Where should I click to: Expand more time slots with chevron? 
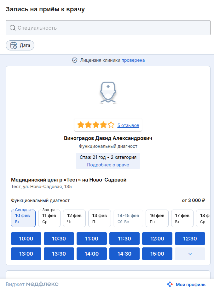click(x=190, y=254)
